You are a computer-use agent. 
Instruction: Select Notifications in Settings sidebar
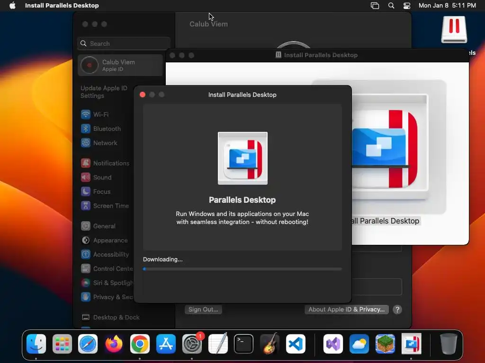point(106,163)
